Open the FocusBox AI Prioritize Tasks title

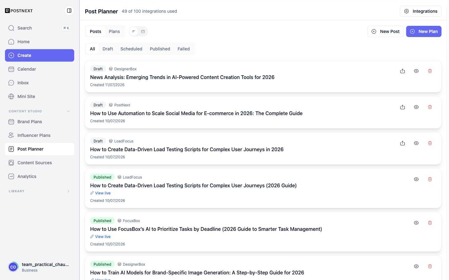point(206,229)
